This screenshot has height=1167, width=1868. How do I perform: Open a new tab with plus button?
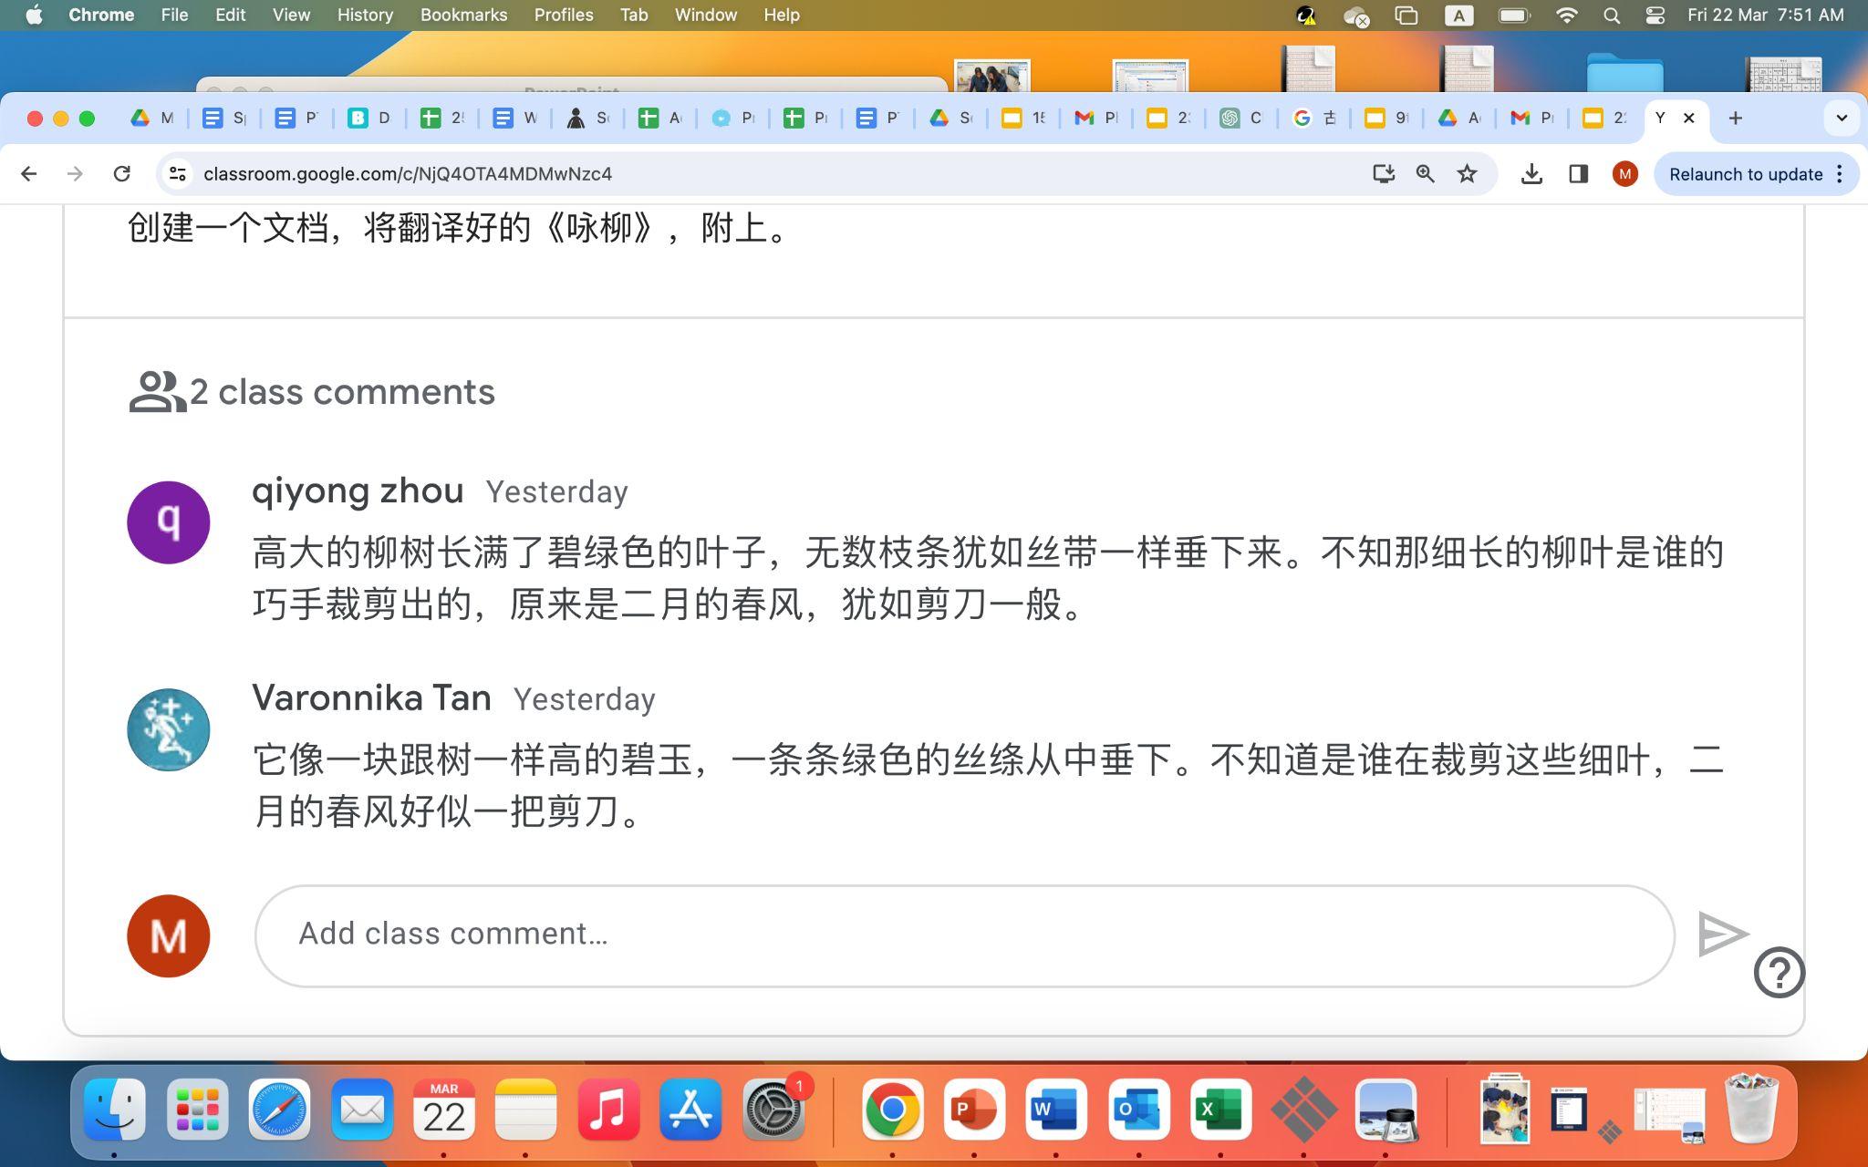[x=1735, y=118]
